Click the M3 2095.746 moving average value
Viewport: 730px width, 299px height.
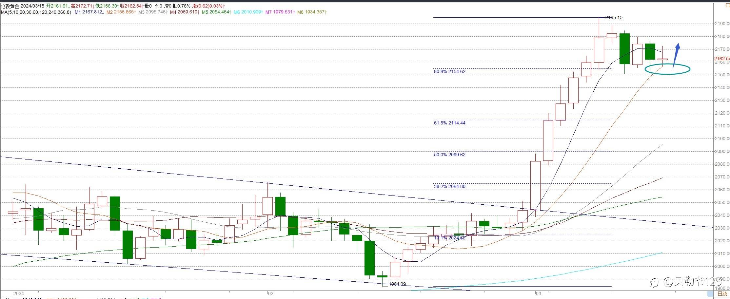tap(153, 12)
